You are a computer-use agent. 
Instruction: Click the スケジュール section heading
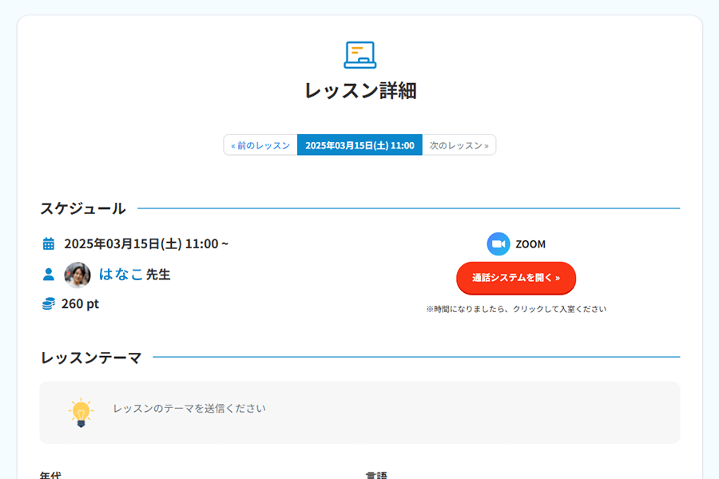coord(83,208)
